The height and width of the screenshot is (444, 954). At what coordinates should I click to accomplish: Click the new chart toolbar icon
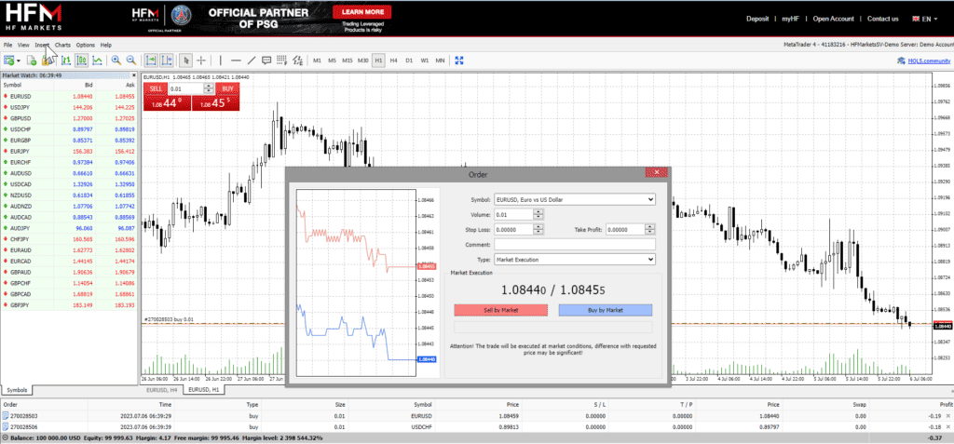pos(8,61)
